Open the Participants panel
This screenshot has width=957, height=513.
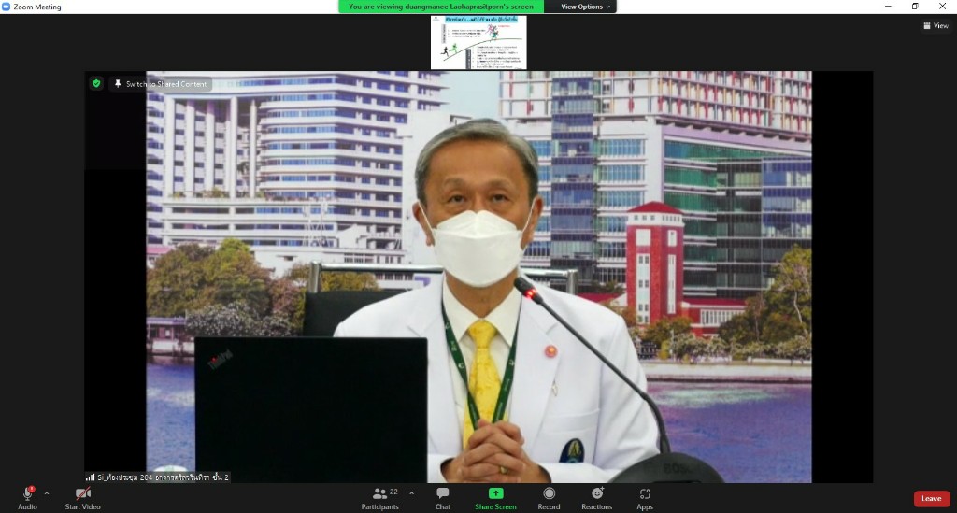click(380, 497)
